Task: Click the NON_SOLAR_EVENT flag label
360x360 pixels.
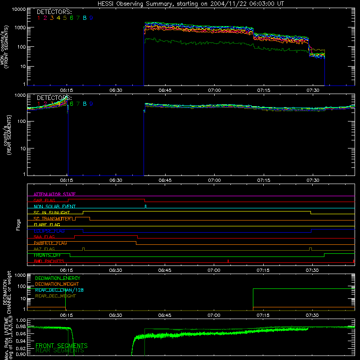Action: pyautogui.click(x=54, y=207)
